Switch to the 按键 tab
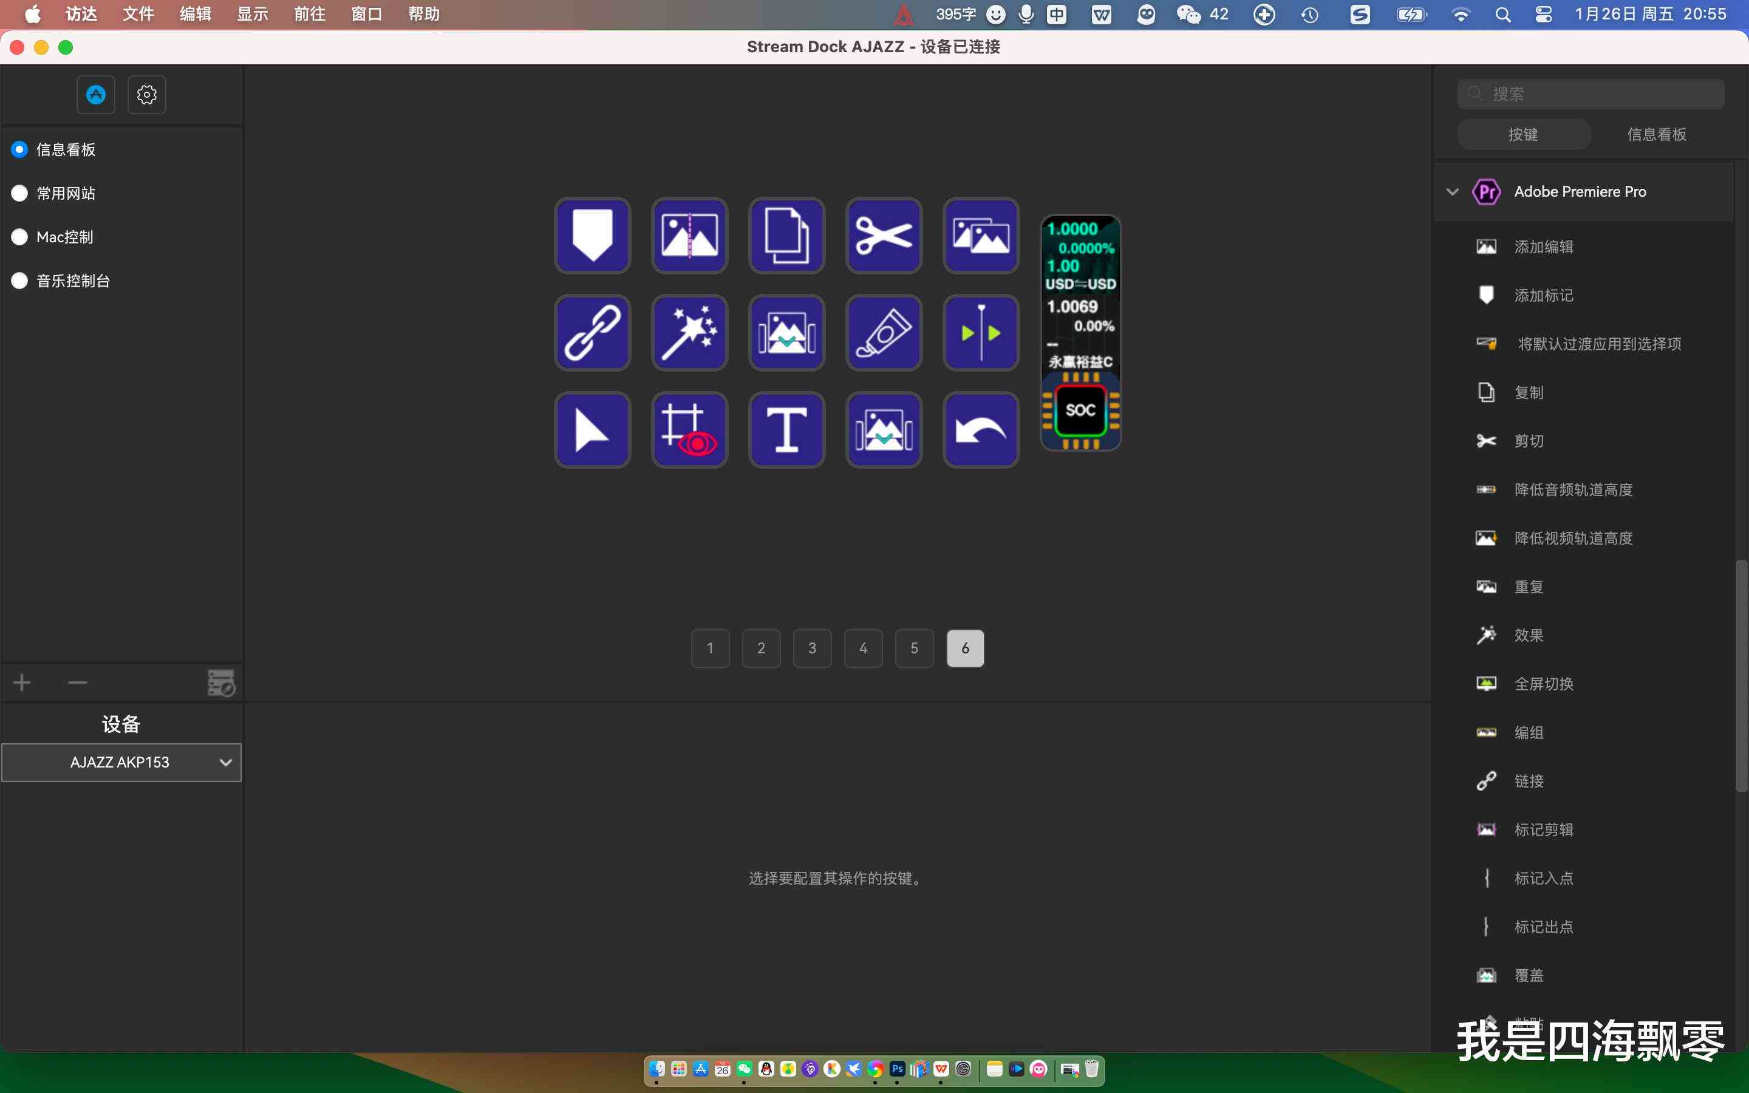 1524,134
